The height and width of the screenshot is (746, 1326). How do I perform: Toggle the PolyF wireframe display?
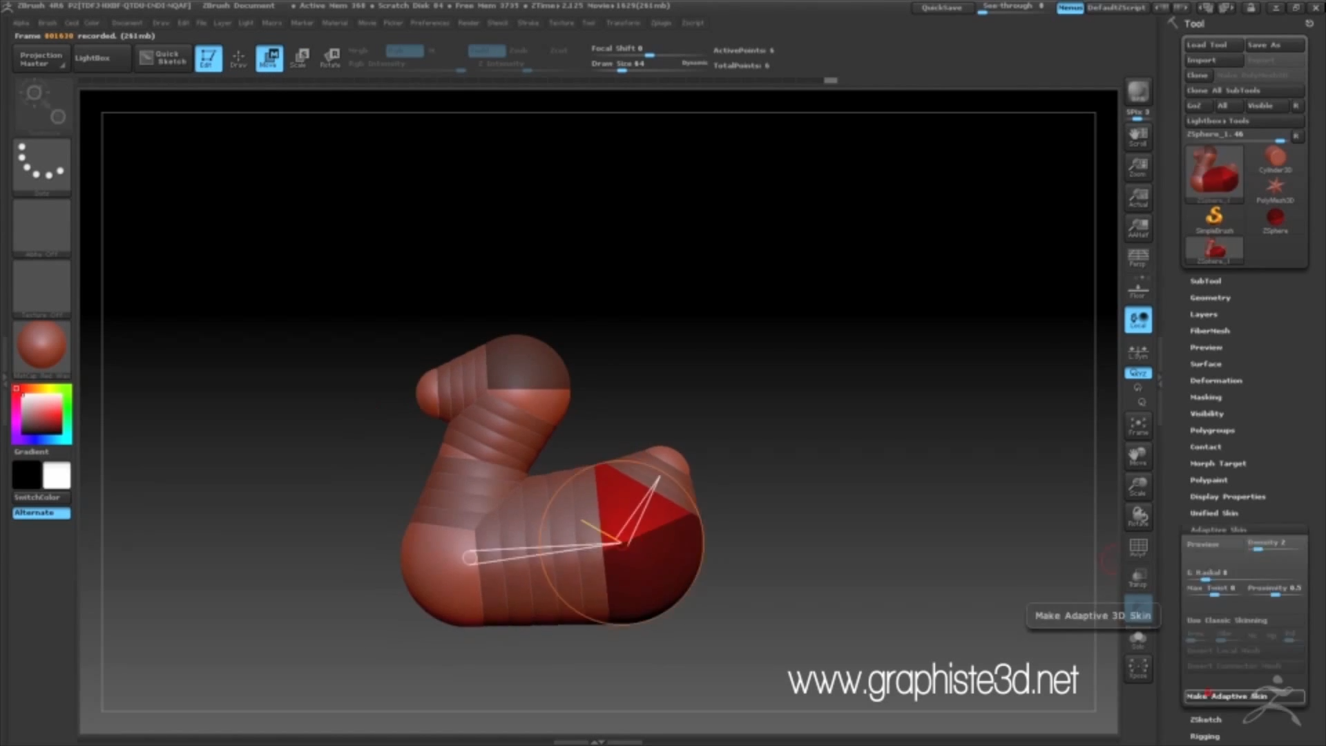pyautogui.click(x=1137, y=548)
